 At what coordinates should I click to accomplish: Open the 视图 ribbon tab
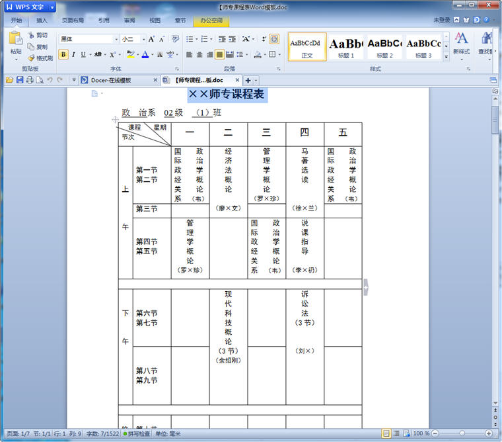[155, 21]
